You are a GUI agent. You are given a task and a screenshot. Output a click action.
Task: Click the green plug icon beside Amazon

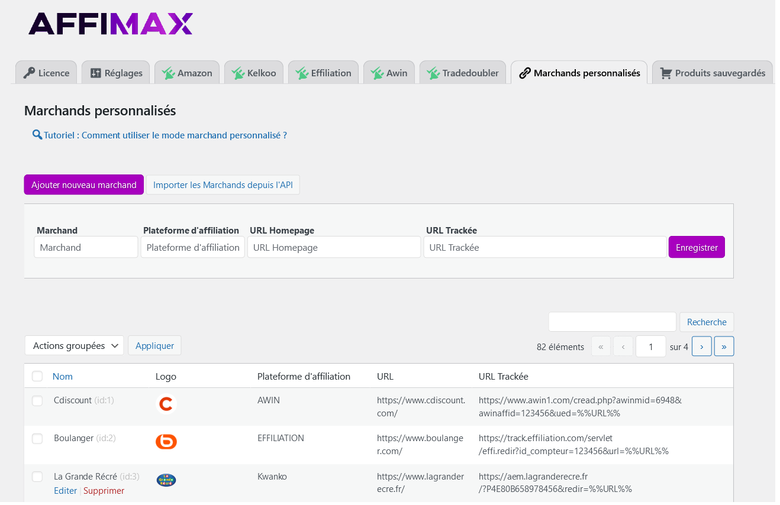(x=168, y=73)
